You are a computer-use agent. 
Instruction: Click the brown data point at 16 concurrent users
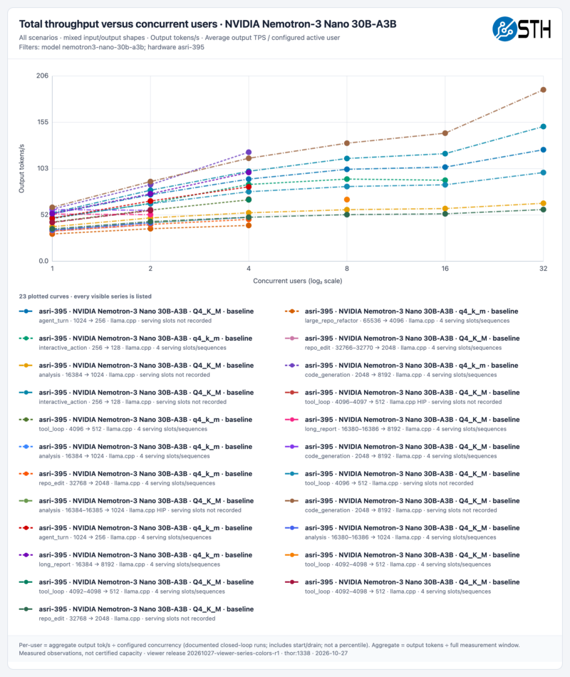(x=445, y=133)
